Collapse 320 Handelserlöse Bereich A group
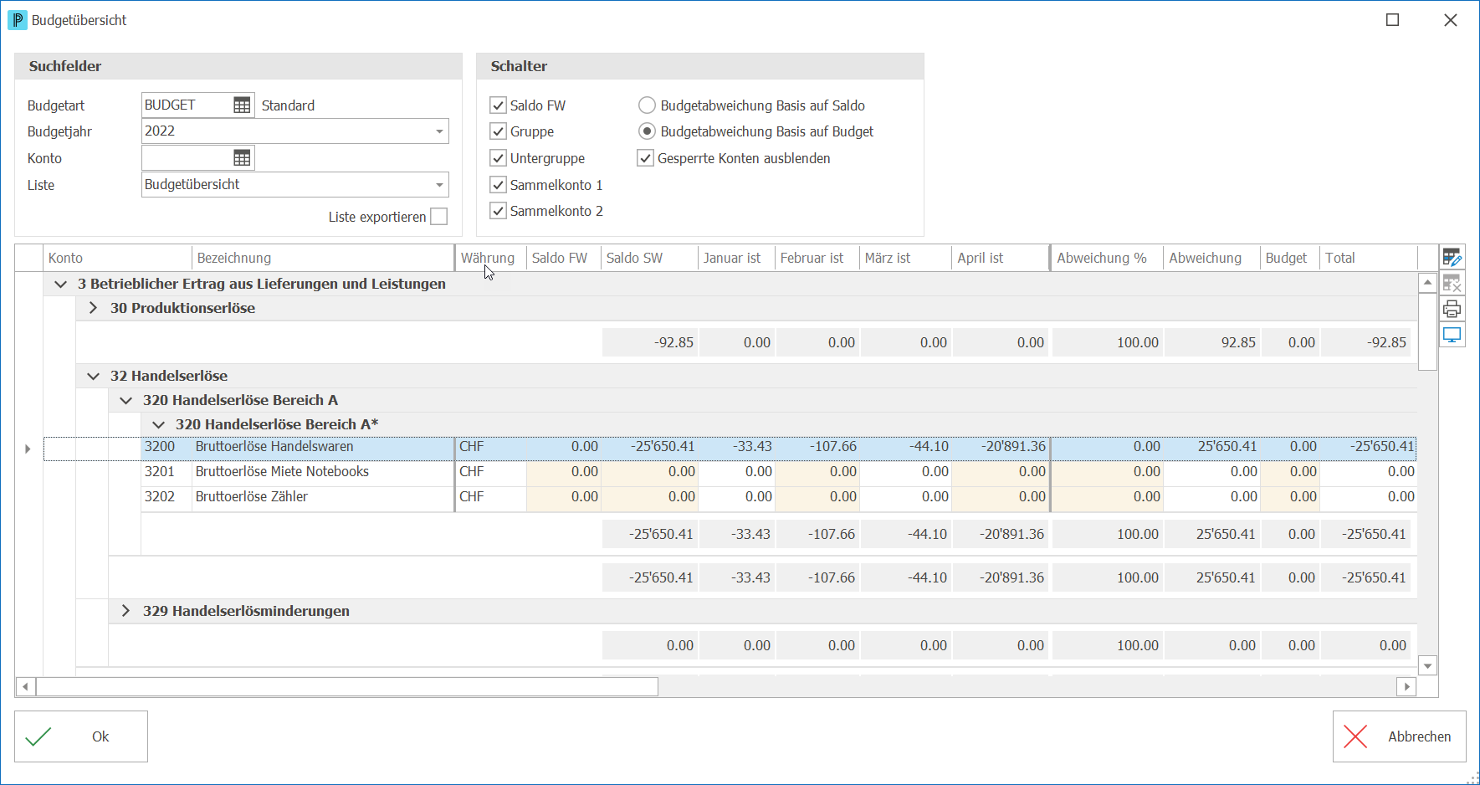Image resolution: width=1480 pixels, height=785 pixels. click(125, 401)
